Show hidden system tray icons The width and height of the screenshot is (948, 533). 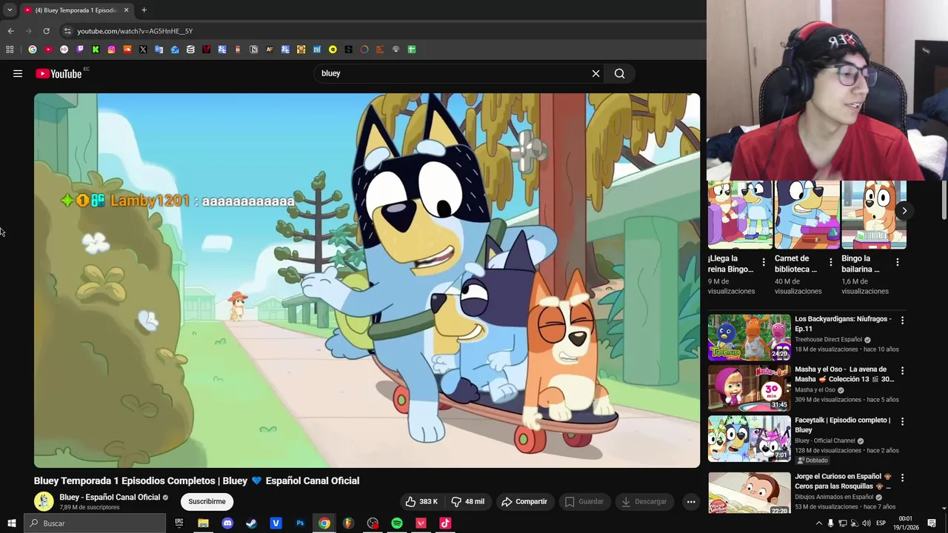click(818, 523)
